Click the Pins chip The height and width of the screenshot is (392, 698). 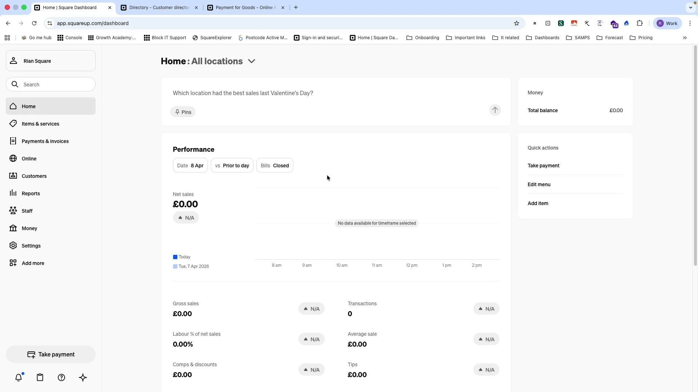point(183,112)
